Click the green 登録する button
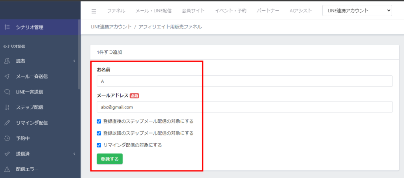Screen dimensions: 404x178 110,159
